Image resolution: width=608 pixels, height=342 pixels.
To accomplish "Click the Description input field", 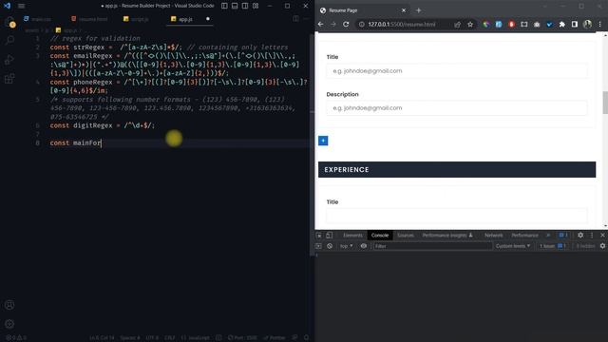I will (x=457, y=108).
